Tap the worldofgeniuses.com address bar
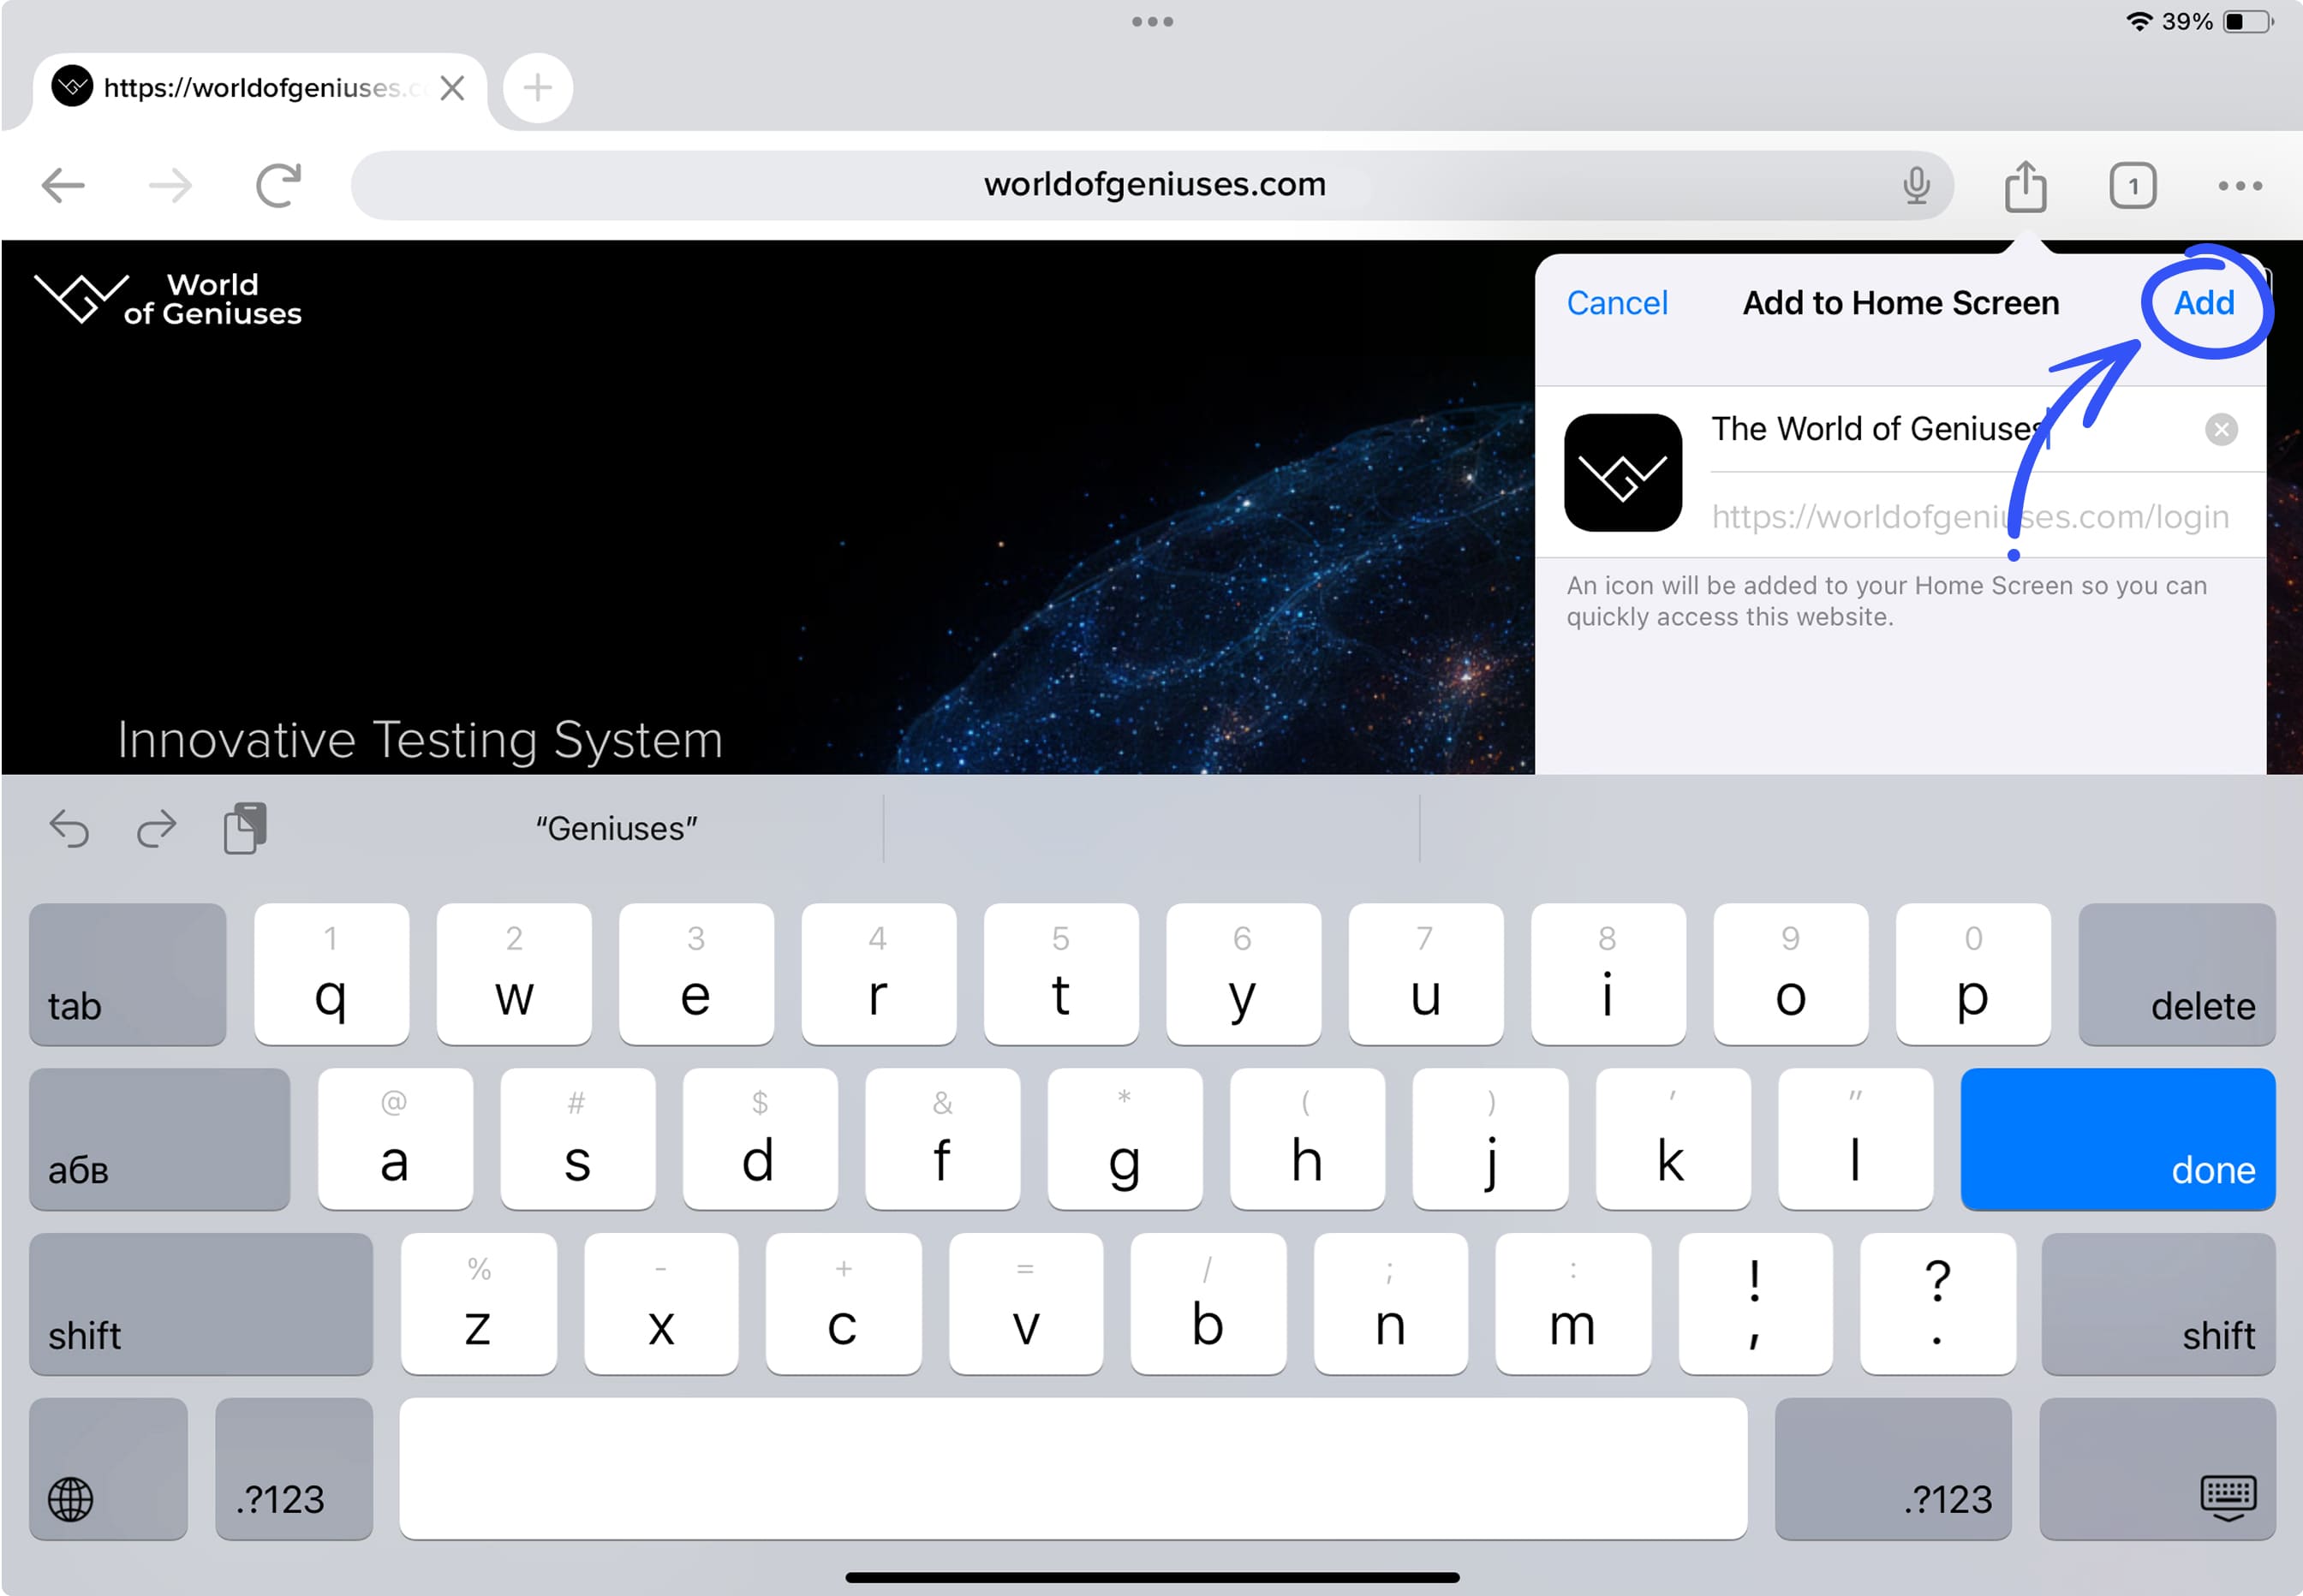The width and height of the screenshot is (2303, 1596). [1152, 185]
